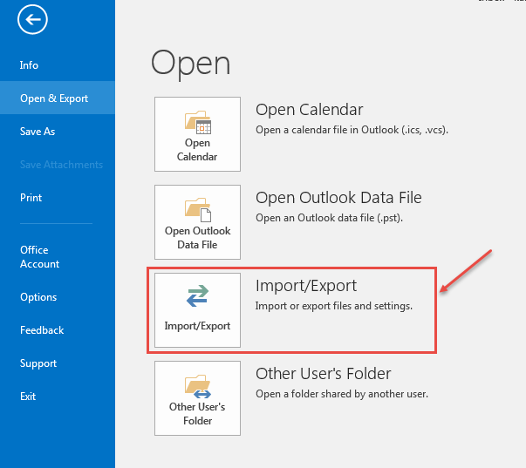The height and width of the screenshot is (468, 526).
Task: Click the calendar folder icon
Action: click(198, 122)
